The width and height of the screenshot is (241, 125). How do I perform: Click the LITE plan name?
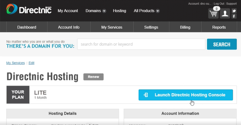[x=40, y=92]
